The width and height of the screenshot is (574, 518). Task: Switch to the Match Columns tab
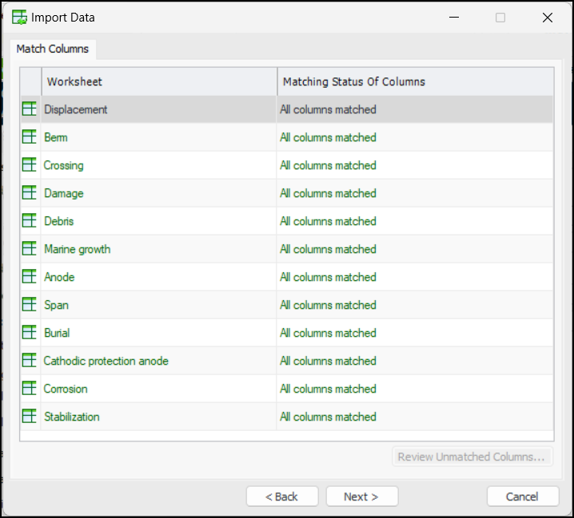tap(53, 49)
